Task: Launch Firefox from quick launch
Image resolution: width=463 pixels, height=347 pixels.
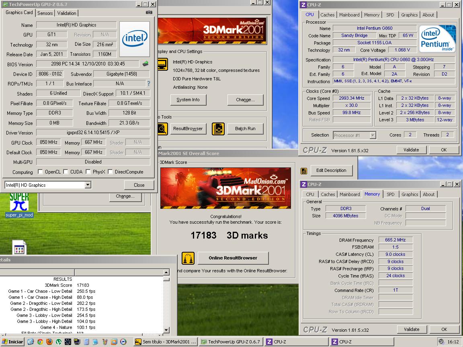Action: (x=49, y=342)
